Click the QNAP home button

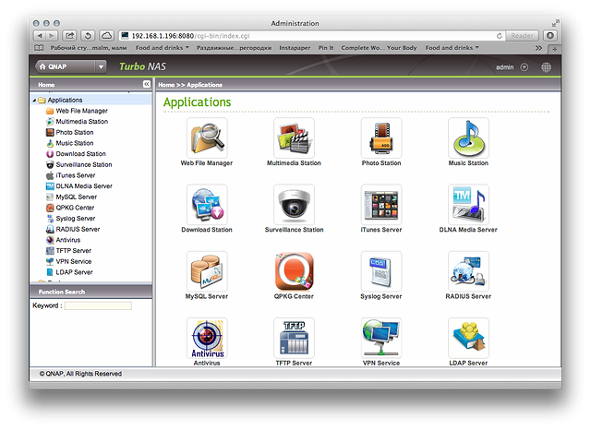click(65, 67)
